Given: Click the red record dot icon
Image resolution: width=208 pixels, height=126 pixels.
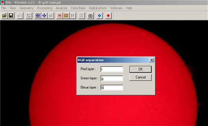Looking at the screenshot, I should pos(108,16).
